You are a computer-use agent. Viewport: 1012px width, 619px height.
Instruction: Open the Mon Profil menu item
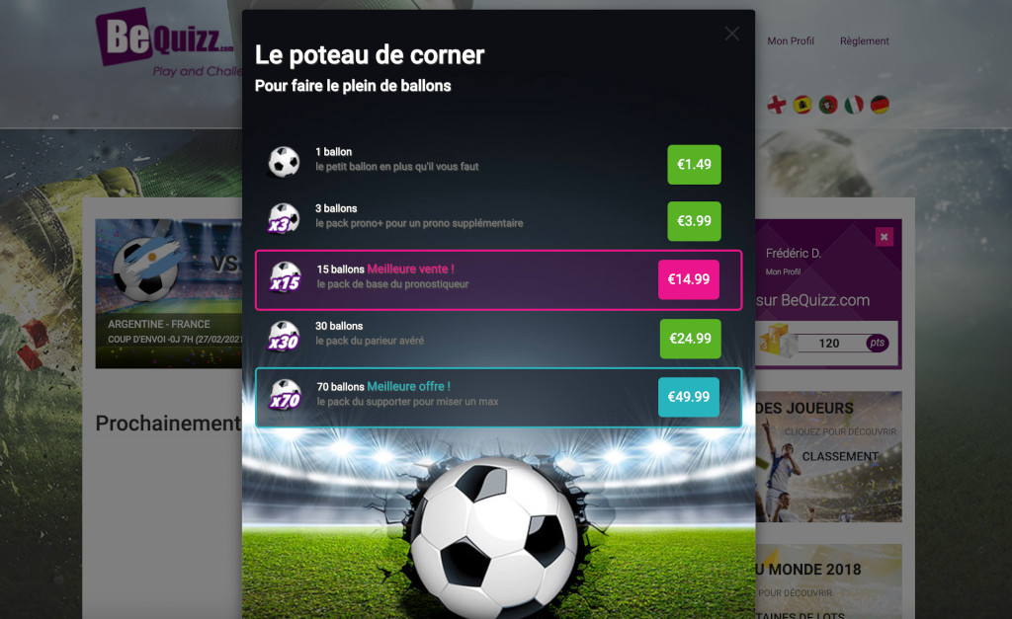tap(791, 40)
